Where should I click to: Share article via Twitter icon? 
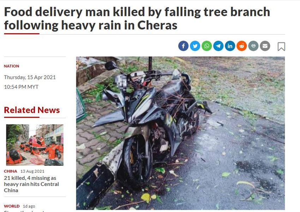195,46
